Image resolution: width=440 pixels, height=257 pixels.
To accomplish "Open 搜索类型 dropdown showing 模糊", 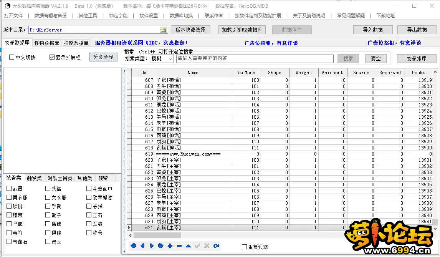I will point(162,58).
